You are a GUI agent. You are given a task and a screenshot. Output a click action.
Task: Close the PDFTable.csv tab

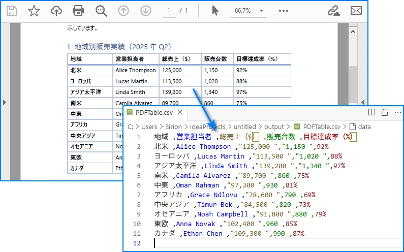point(180,113)
